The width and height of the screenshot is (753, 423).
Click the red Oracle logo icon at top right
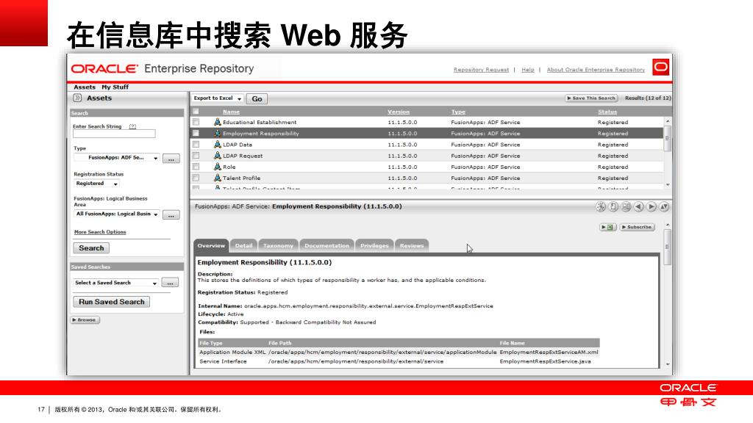tap(661, 67)
